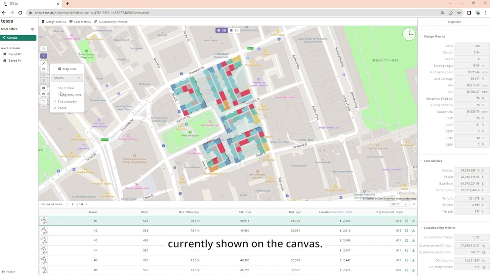This screenshot has height=276, width=490.
Task: Go to previous design options page
Action: pos(67,204)
